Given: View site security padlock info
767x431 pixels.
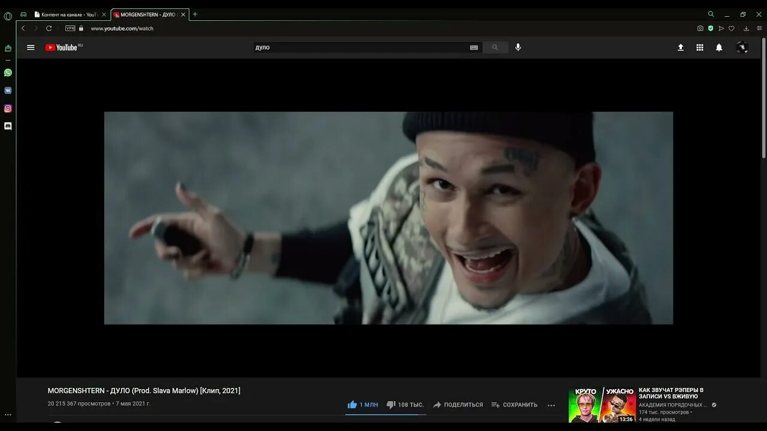Looking at the screenshot, I should click(81, 28).
